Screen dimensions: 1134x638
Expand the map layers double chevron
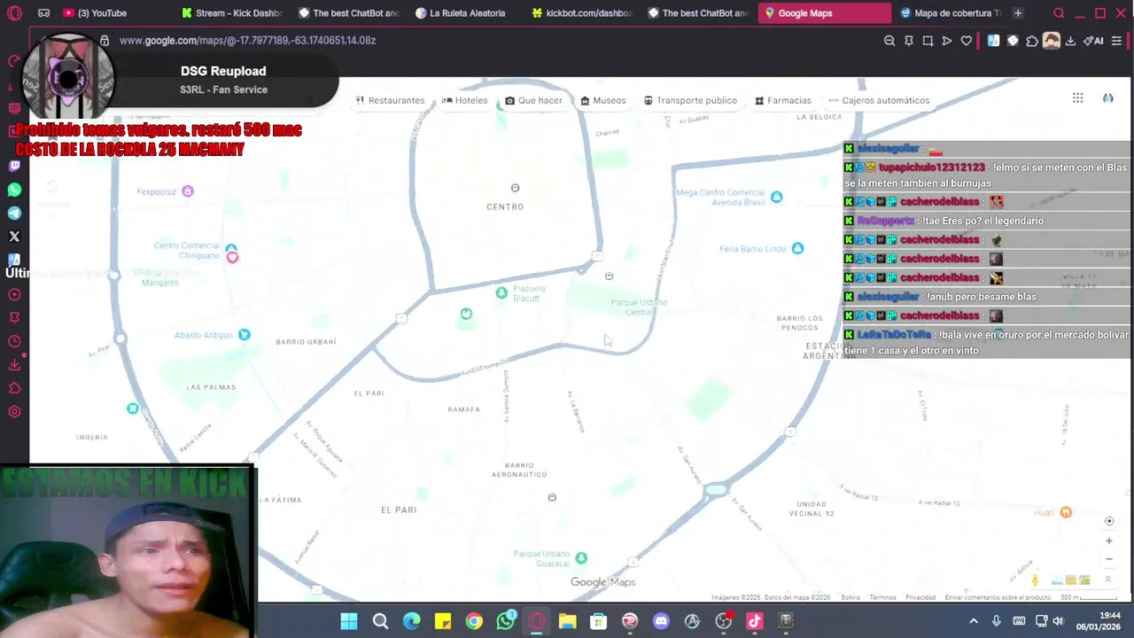click(1107, 580)
